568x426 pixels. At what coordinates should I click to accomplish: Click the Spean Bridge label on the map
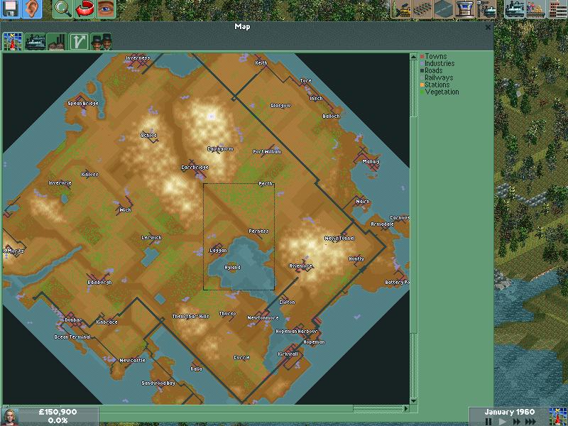click(83, 104)
